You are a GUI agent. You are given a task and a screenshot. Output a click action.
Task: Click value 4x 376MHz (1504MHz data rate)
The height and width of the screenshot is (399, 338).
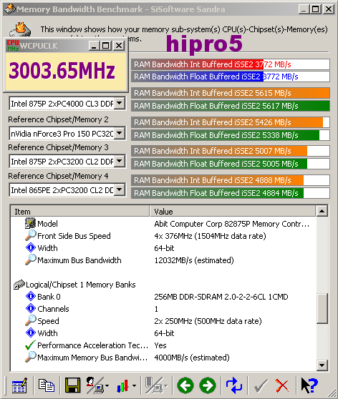210,236
